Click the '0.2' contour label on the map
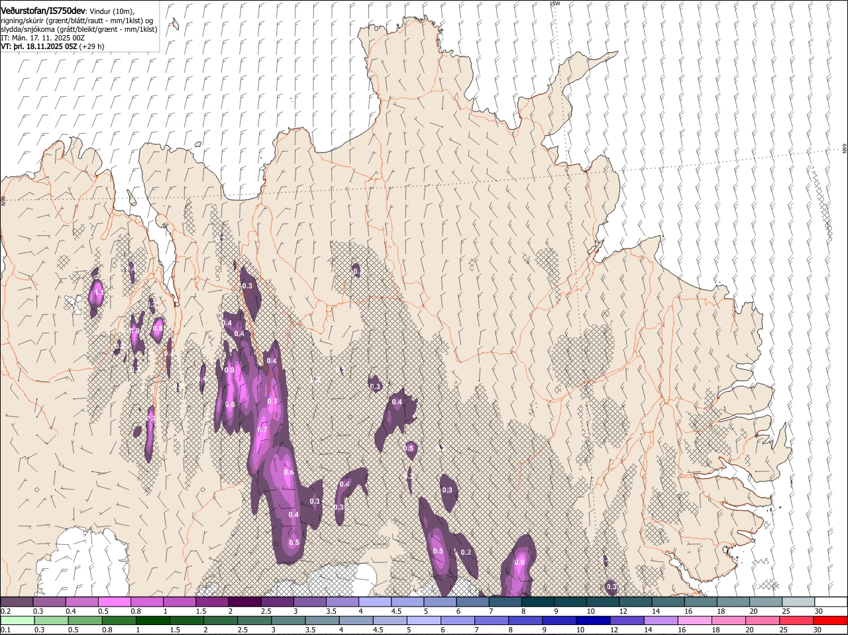848x635 pixels. [x=466, y=552]
